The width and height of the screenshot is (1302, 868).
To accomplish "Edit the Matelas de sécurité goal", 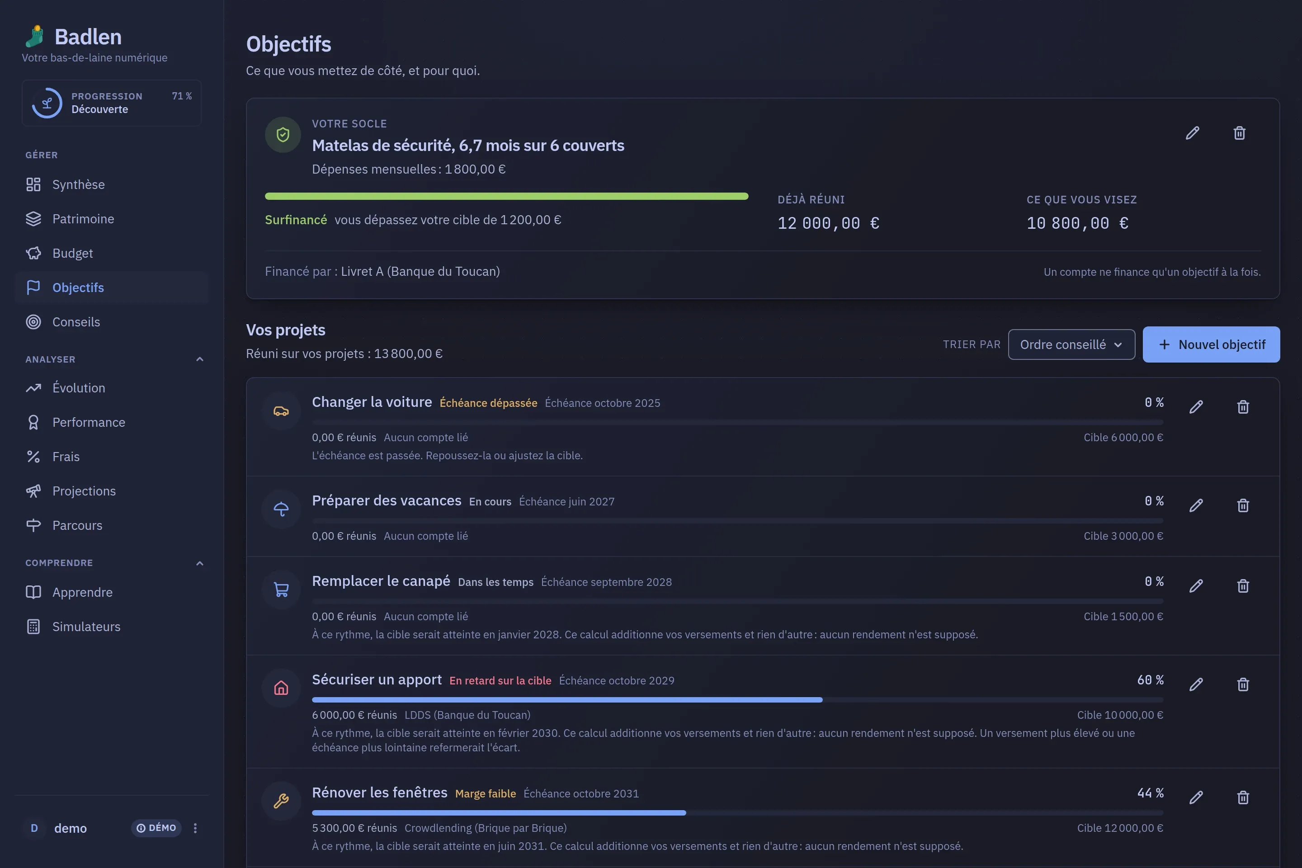I will pyautogui.click(x=1193, y=133).
